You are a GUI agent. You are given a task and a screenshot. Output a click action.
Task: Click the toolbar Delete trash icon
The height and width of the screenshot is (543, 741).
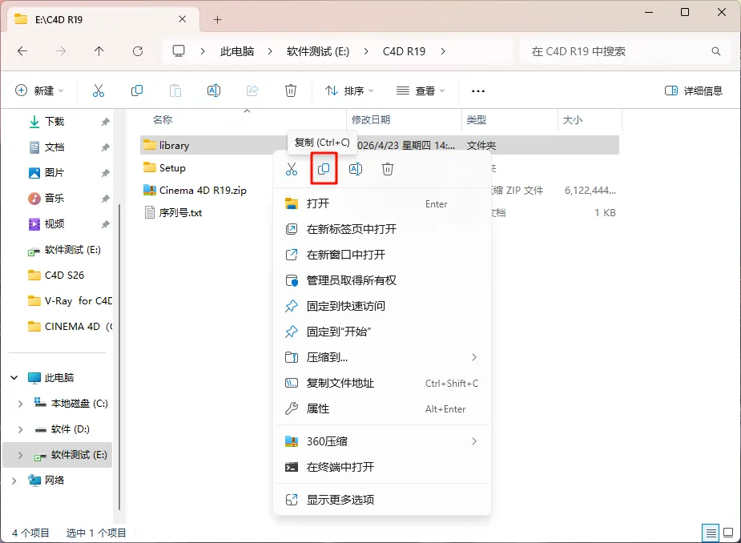coord(291,90)
